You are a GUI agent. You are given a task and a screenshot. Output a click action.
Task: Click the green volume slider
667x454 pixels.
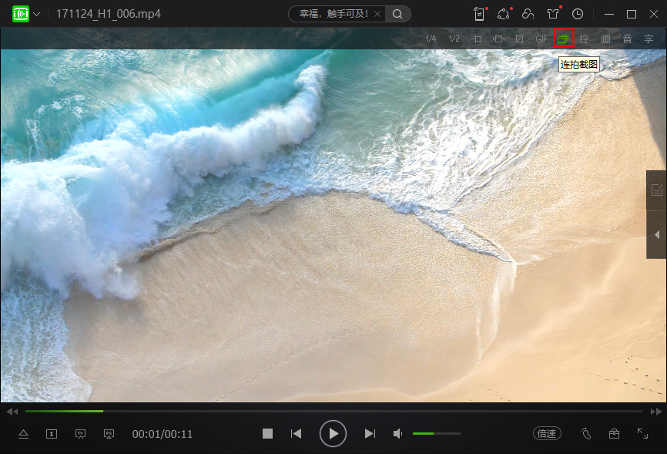click(x=437, y=433)
